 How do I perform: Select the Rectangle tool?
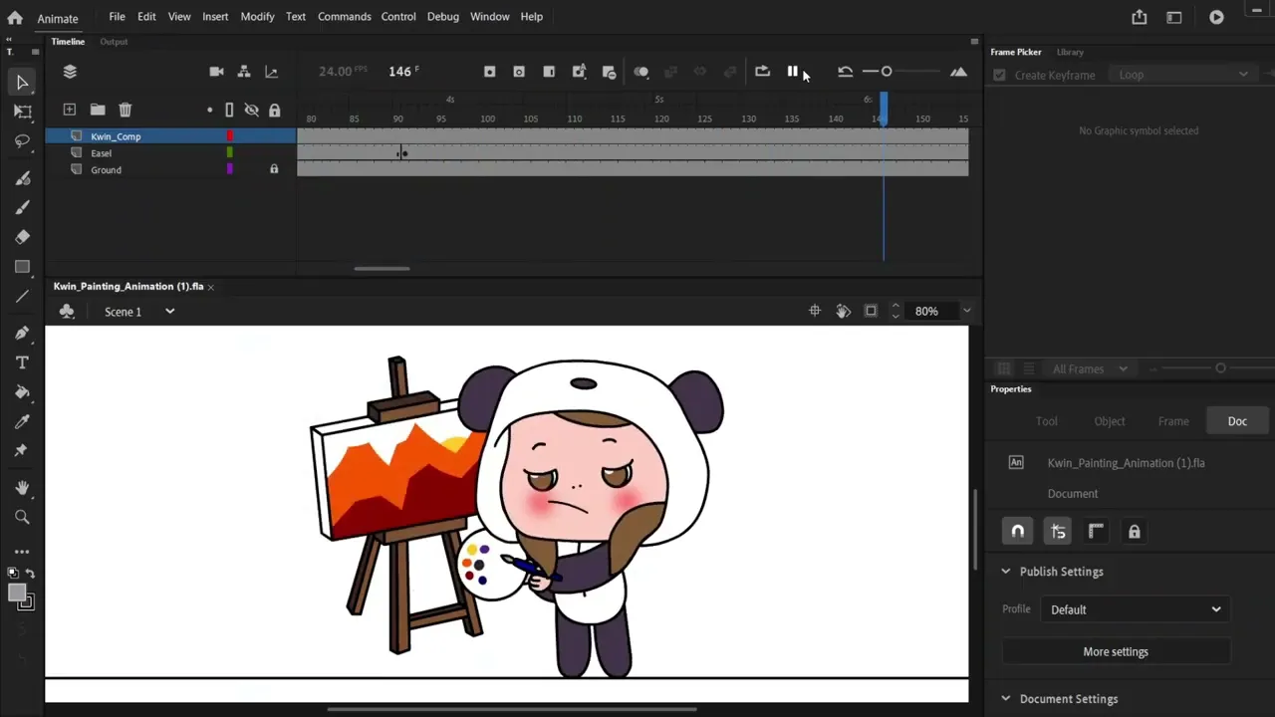click(x=22, y=267)
